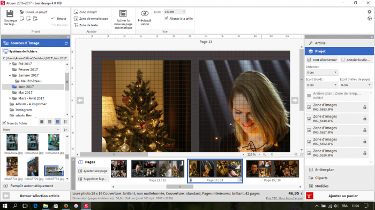Close the right properties panel
Image resolution: width=375 pixels, height=210 pixels.
point(372,37)
